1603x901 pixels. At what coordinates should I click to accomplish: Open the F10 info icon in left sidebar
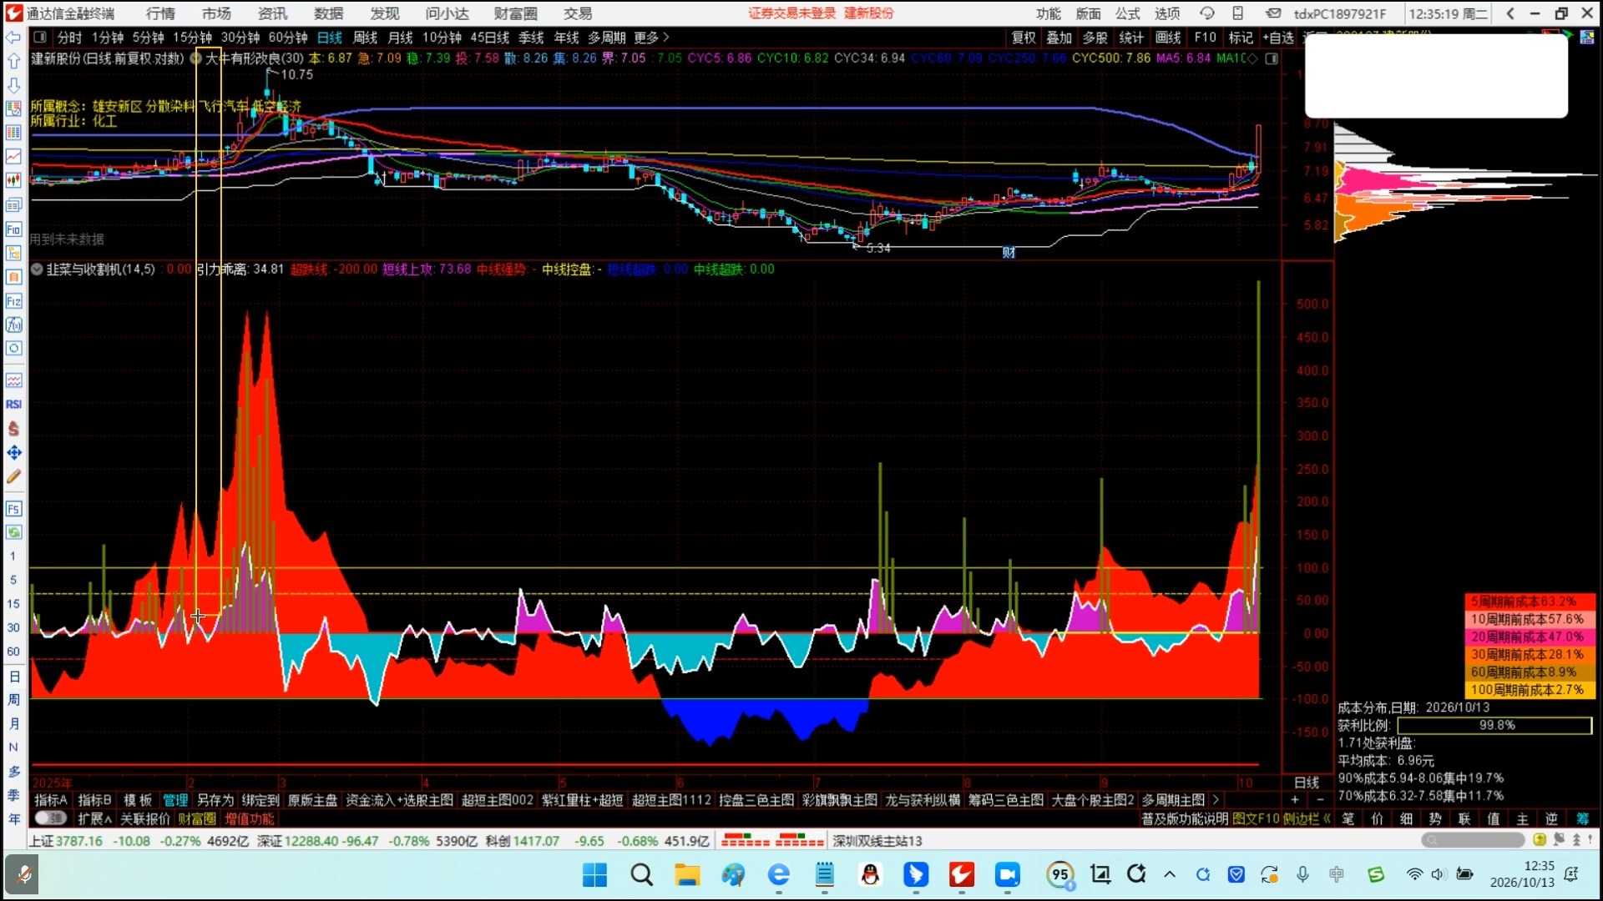pyautogui.click(x=13, y=229)
